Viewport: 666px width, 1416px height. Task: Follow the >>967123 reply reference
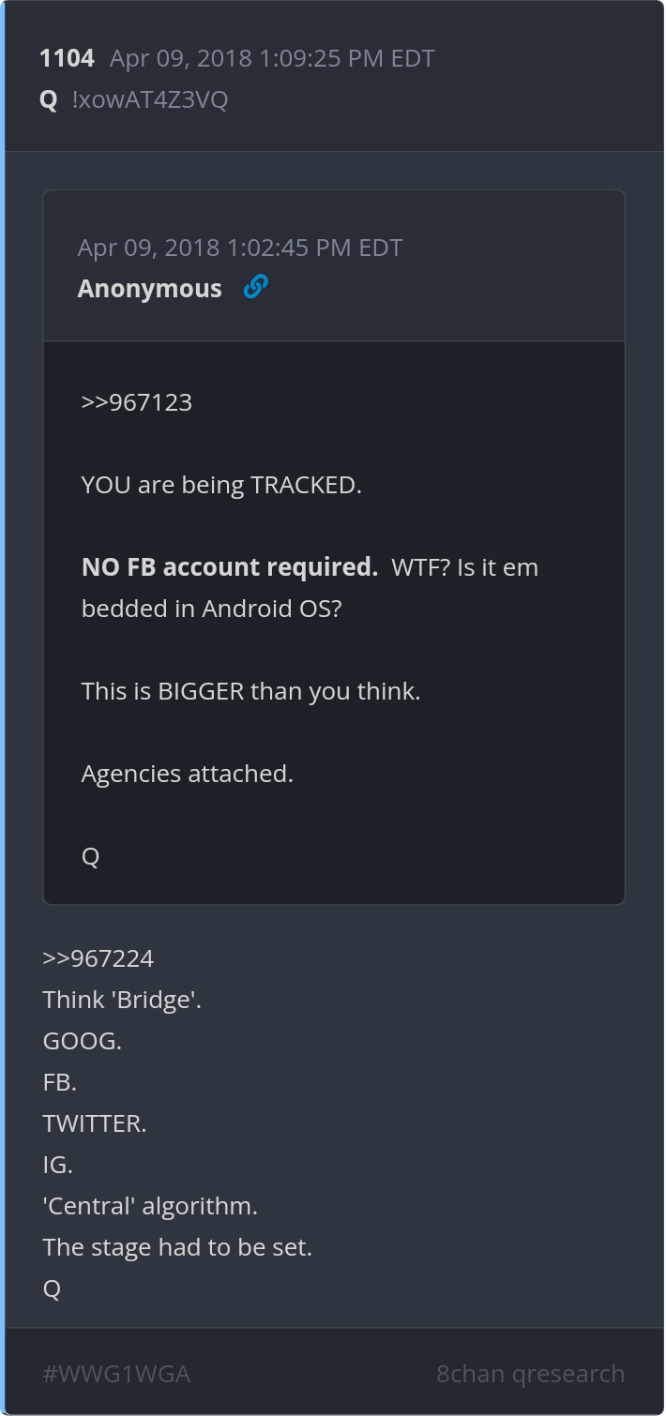(137, 402)
